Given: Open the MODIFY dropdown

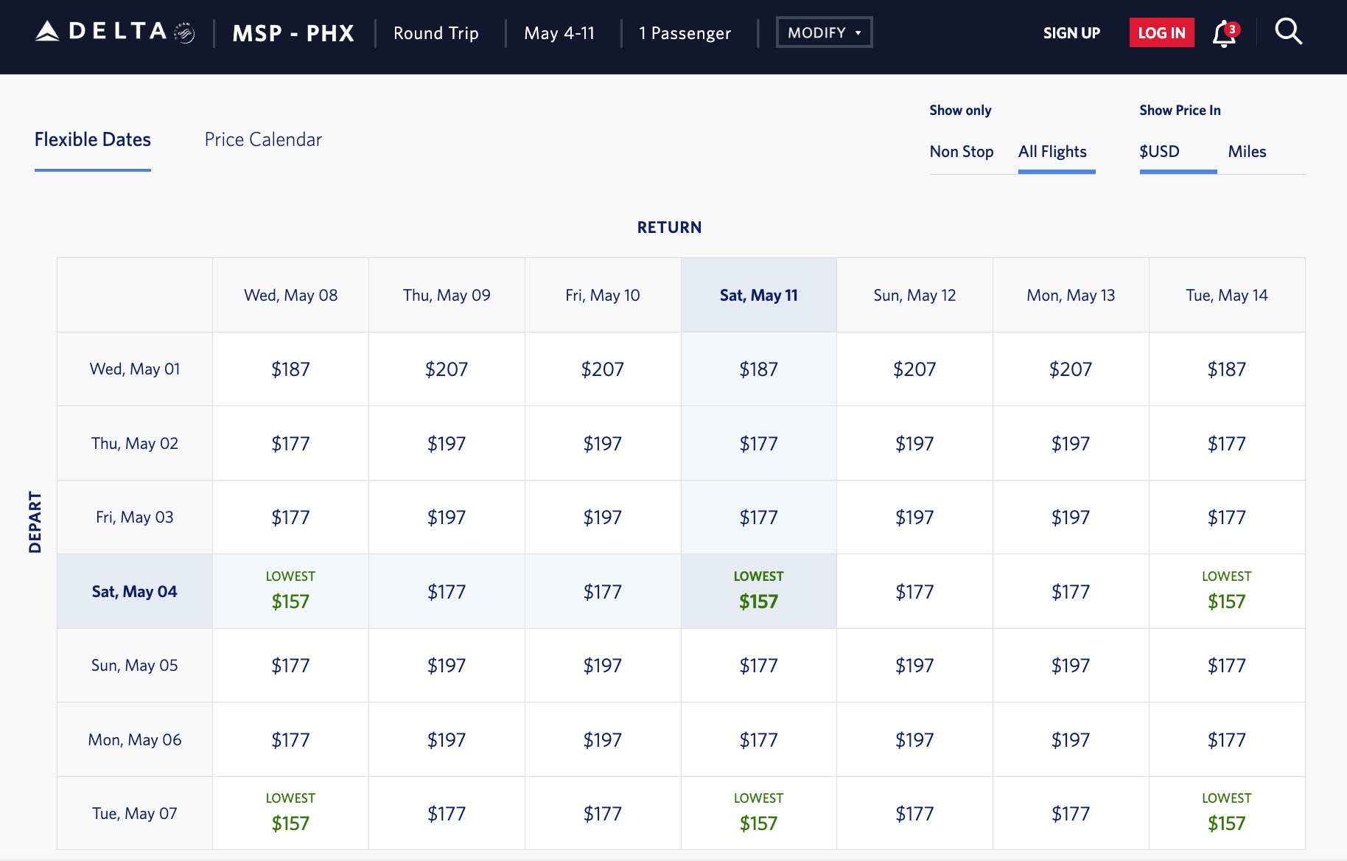Looking at the screenshot, I should coord(823,32).
